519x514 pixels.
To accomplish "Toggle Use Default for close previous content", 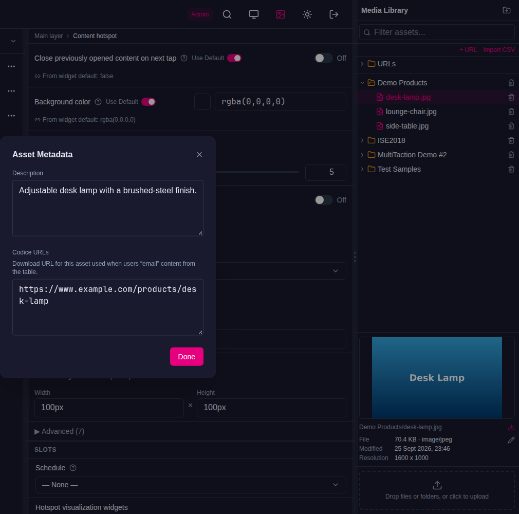I will pos(234,58).
